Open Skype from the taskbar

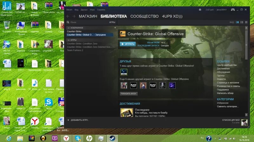(78, 138)
